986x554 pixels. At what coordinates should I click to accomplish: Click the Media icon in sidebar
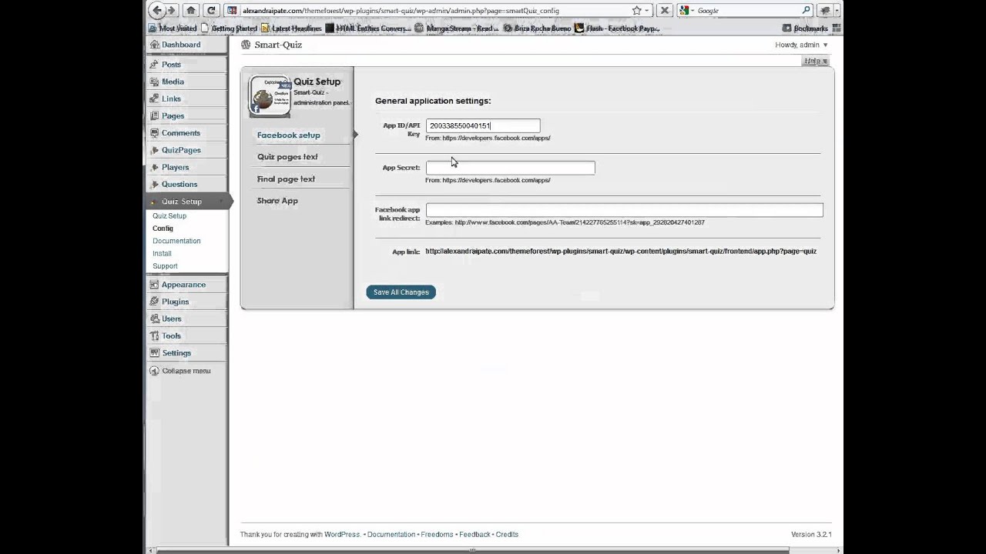click(x=155, y=82)
